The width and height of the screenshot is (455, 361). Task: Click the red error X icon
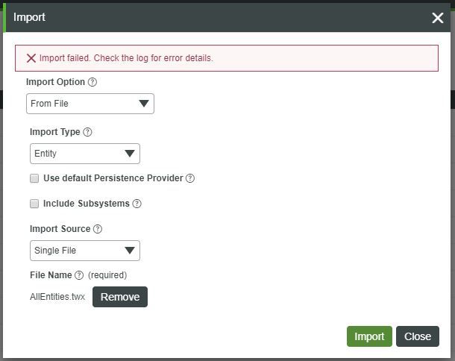(x=31, y=58)
